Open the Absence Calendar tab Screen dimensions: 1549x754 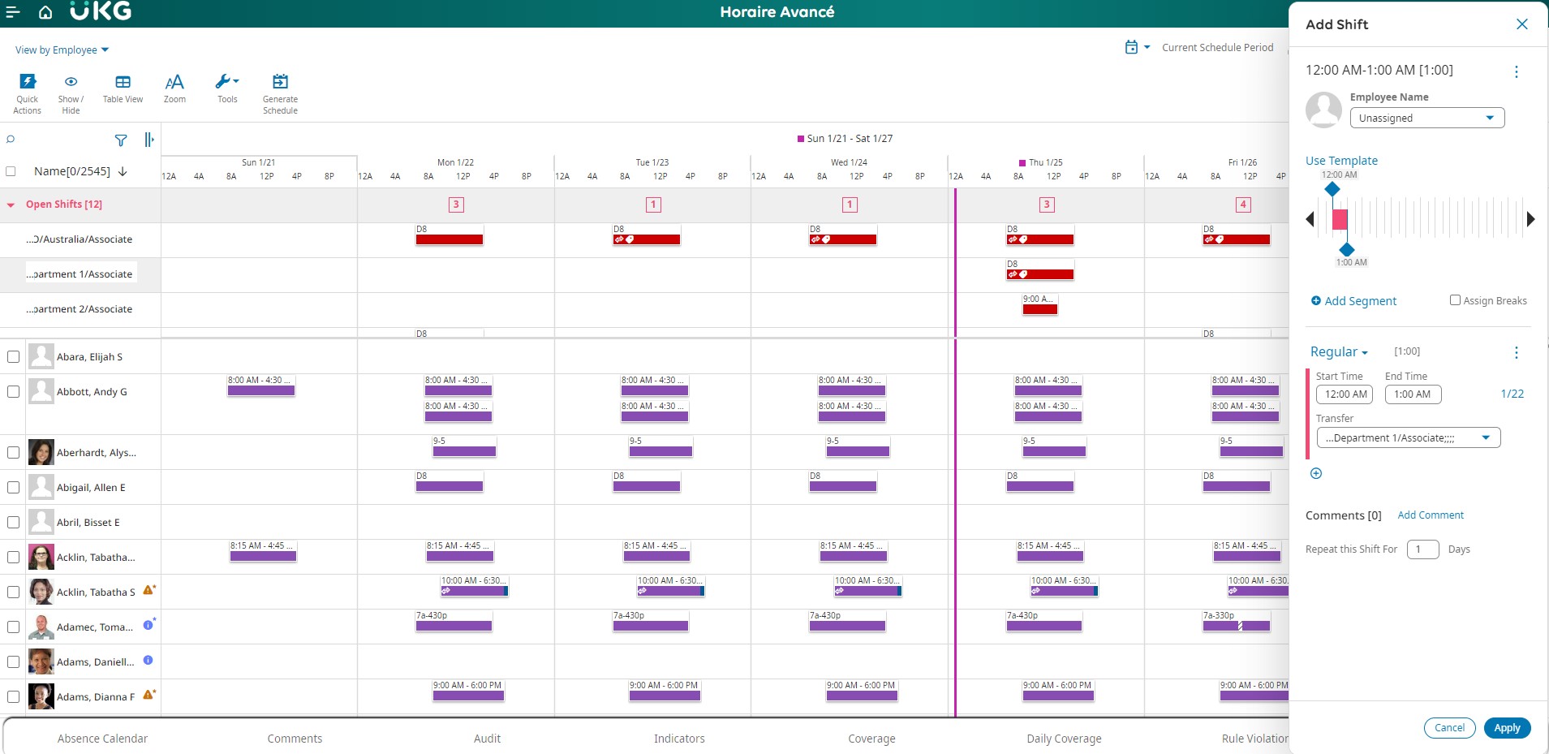click(102, 739)
